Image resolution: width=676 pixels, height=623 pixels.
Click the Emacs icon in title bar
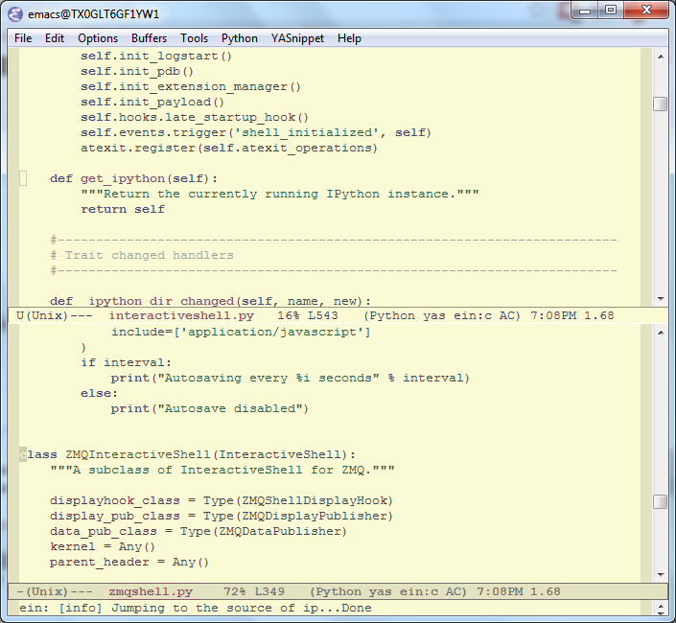[x=15, y=13]
